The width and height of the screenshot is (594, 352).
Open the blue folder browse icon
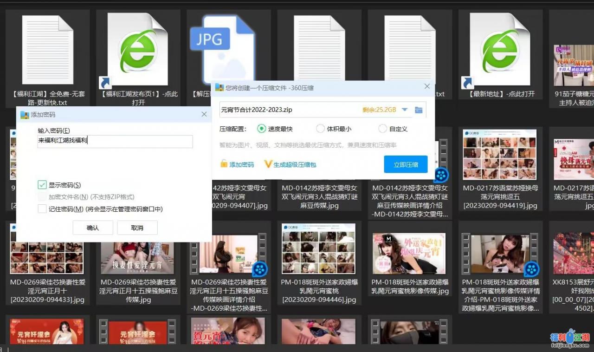coord(418,110)
